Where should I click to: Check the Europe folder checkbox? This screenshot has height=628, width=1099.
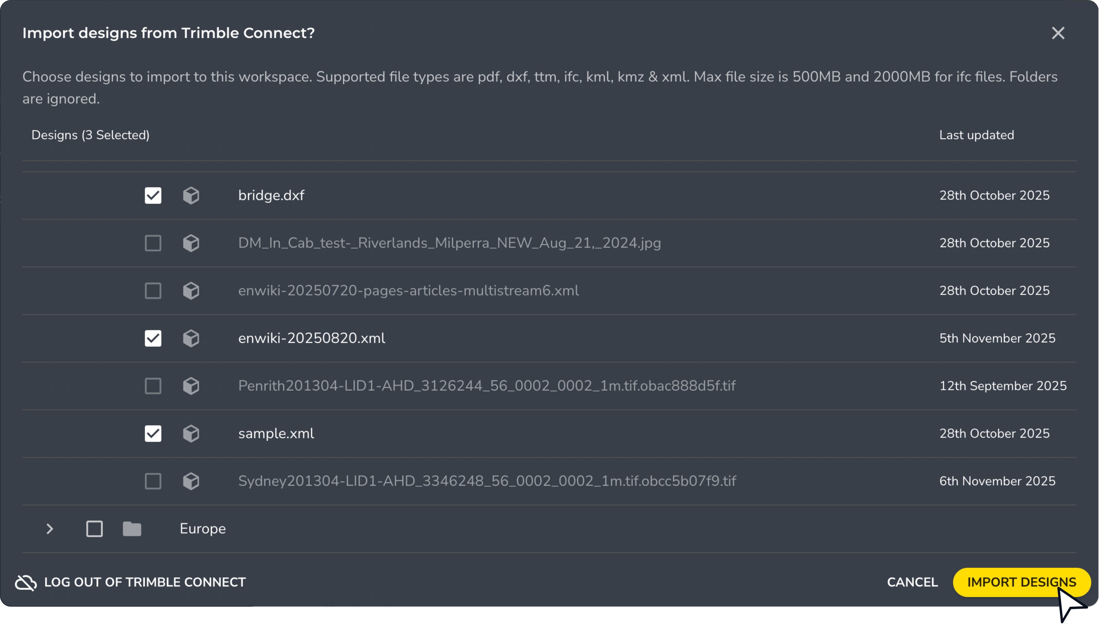coord(94,529)
